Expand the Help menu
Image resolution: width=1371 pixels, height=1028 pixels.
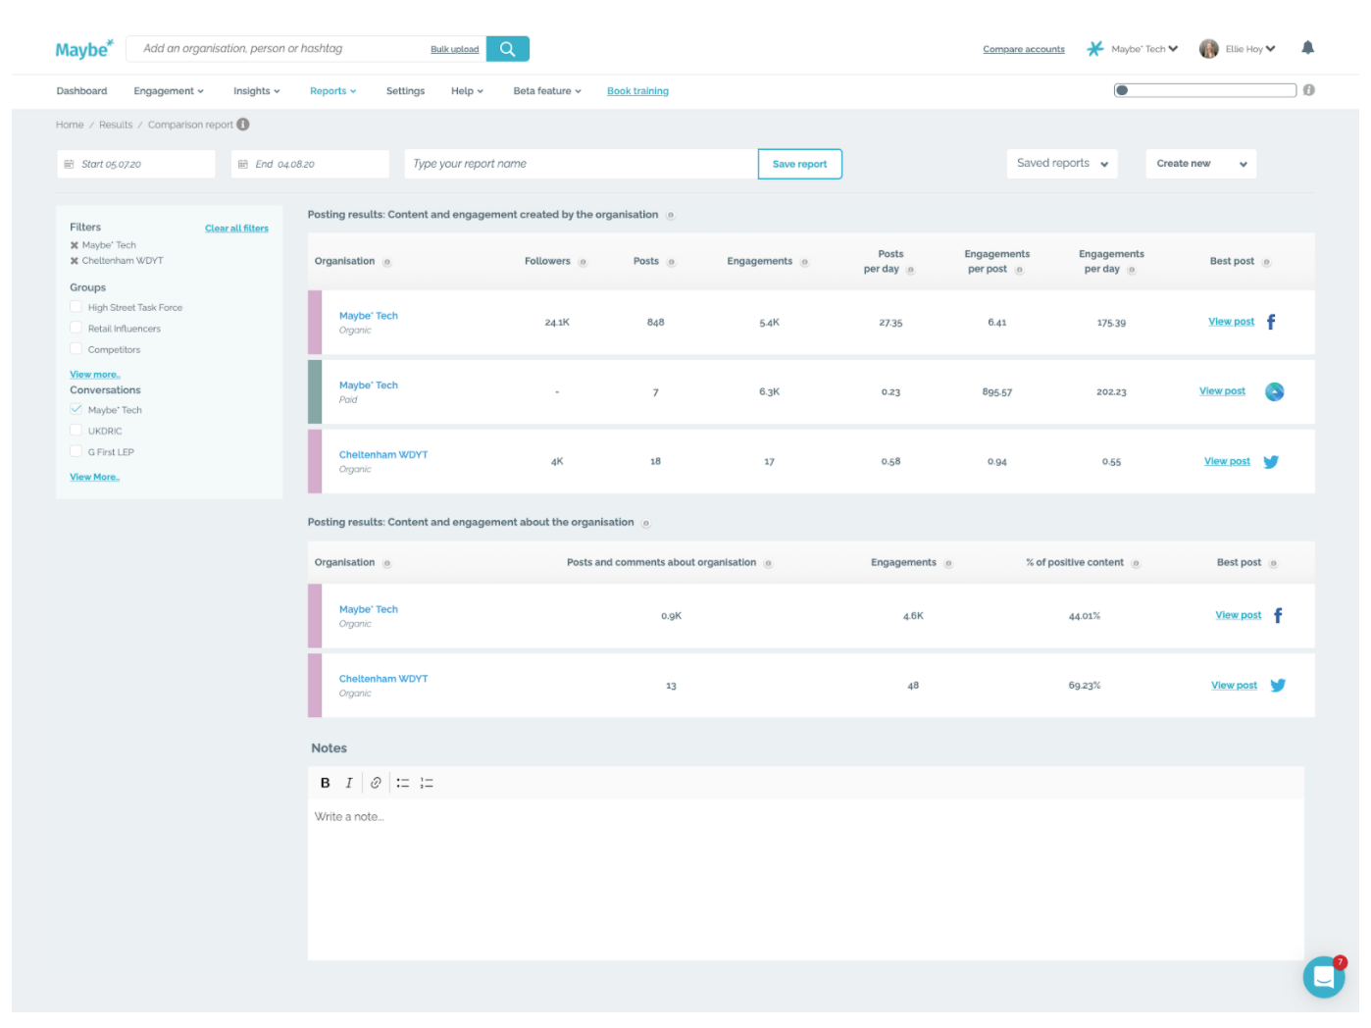[x=468, y=91]
